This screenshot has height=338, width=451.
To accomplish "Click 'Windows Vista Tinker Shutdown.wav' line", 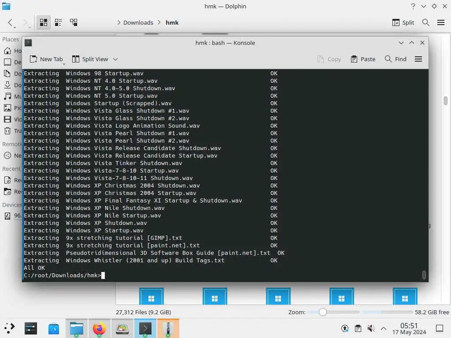I will tap(124, 163).
